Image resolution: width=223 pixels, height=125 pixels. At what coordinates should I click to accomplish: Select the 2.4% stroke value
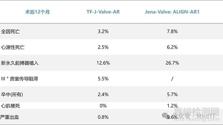103,94
